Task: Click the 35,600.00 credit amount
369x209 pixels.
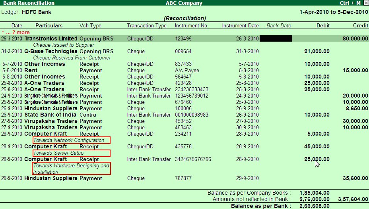Action: (355, 178)
